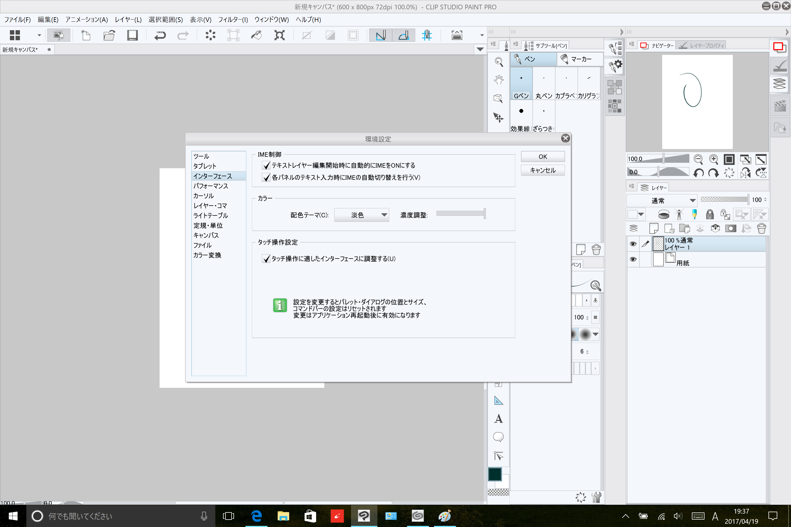Click the 濃度調整 density slider
Screen dimensions: 791x527
click(460, 214)
